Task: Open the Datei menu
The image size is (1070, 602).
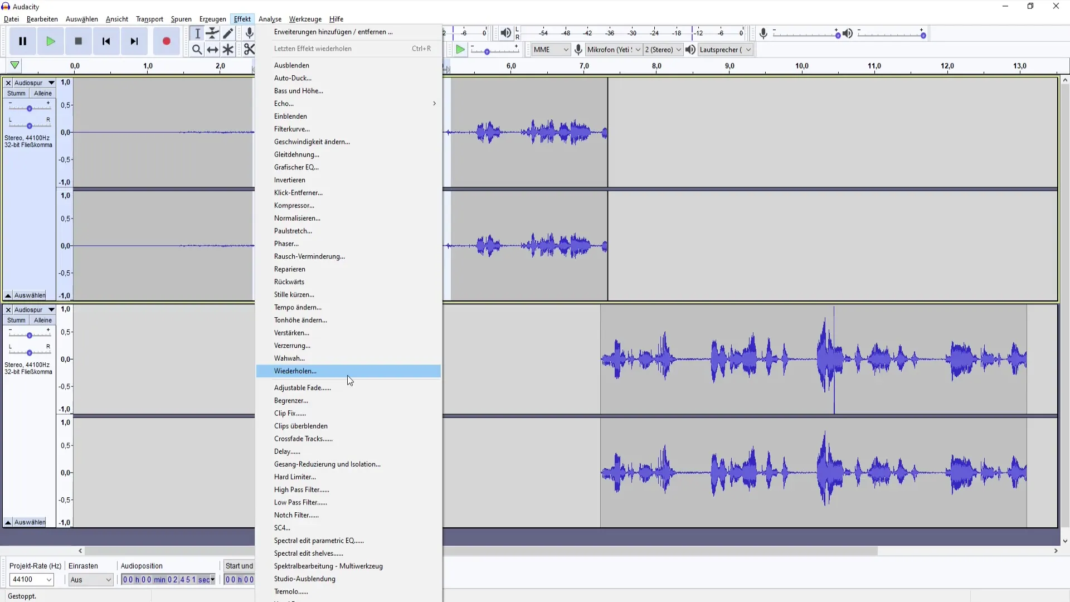Action: [11, 19]
